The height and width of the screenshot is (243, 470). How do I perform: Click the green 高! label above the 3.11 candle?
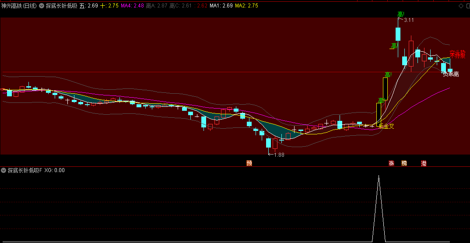(401, 14)
